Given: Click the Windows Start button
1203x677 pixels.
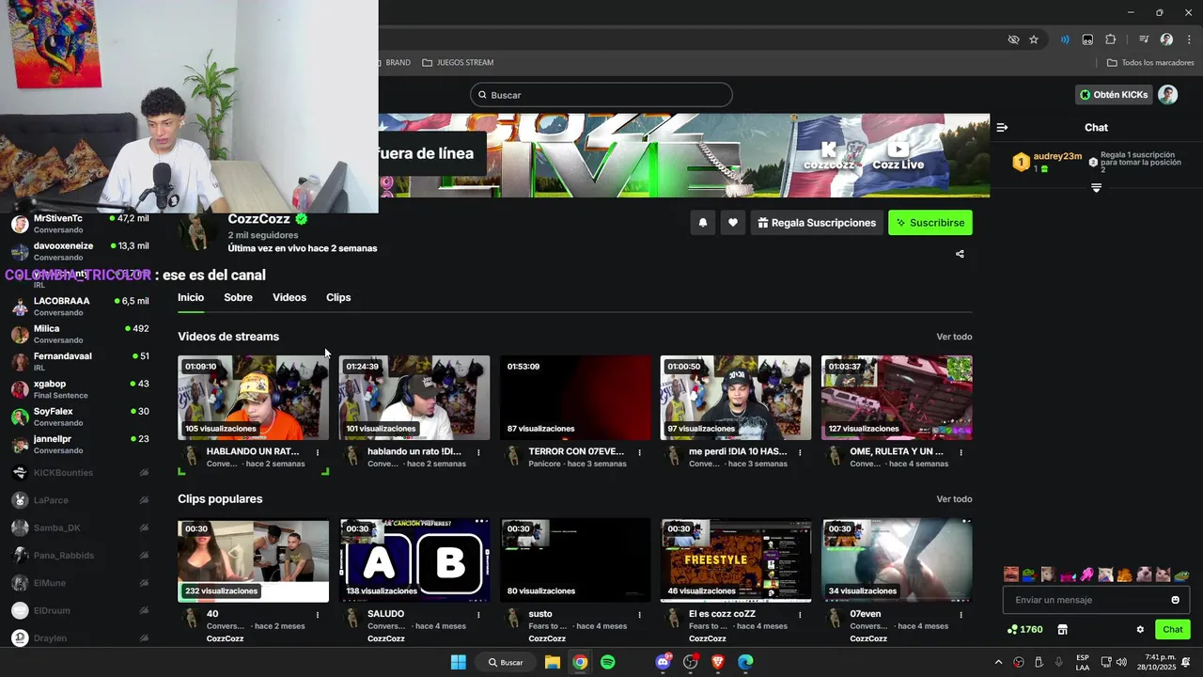Looking at the screenshot, I should pyautogui.click(x=458, y=662).
